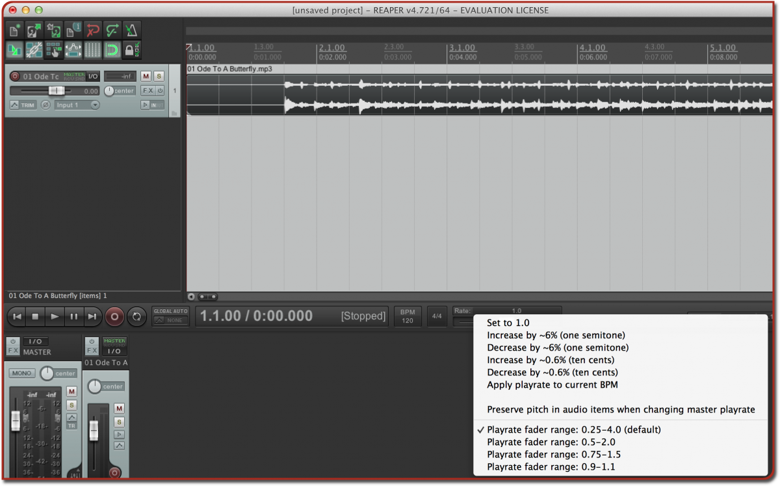
Task: Toggle ripple editing toolbar icon
Action: [x=53, y=49]
